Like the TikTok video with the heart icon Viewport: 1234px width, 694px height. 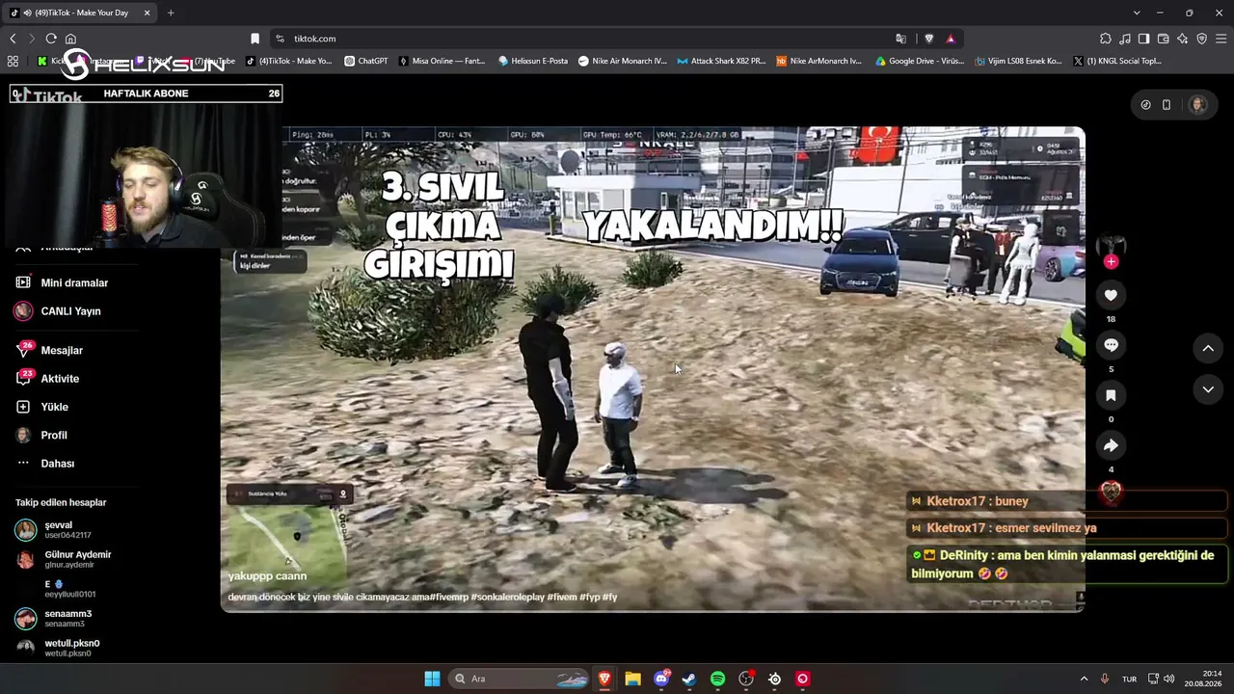pos(1111,295)
